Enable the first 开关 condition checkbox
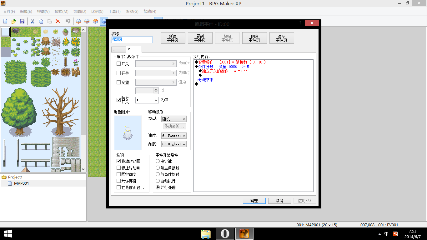This screenshot has width=427, height=240. coord(118,63)
